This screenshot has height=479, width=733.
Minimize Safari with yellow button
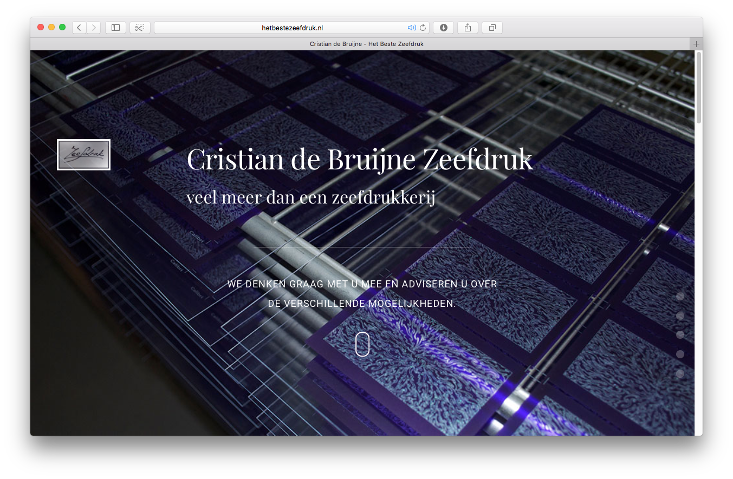click(51, 27)
